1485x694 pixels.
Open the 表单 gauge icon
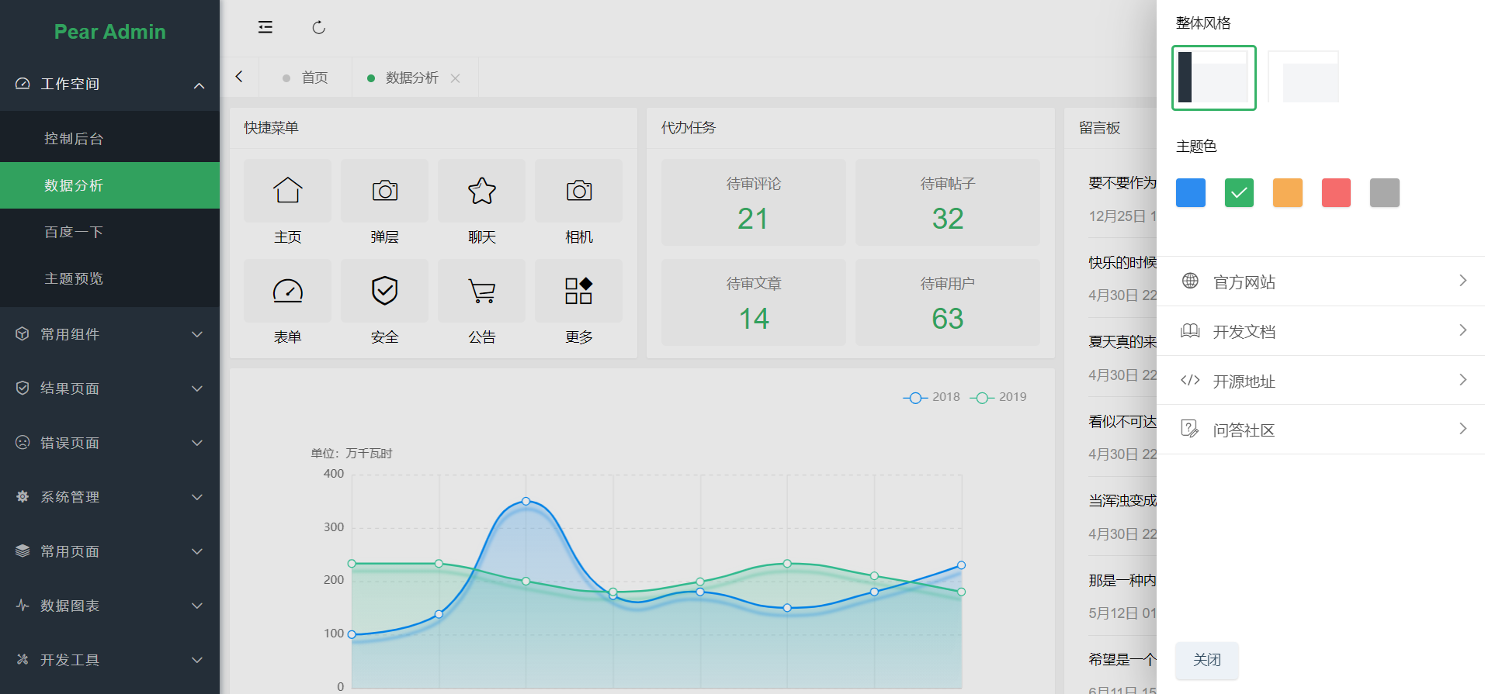click(287, 291)
